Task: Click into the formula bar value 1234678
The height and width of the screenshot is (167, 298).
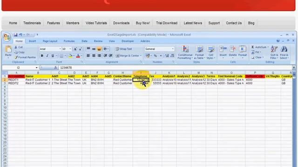Action: point(66,68)
